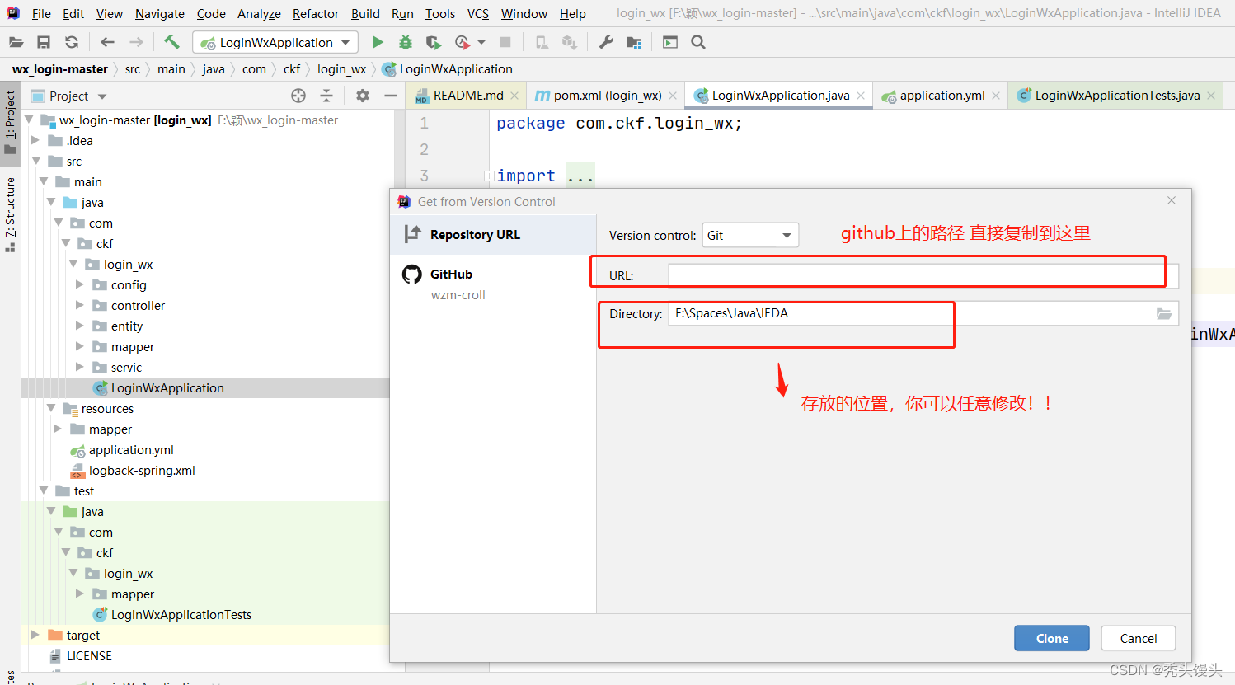Switch to the README.md tab
1235x685 pixels.
click(x=467, y=96)
